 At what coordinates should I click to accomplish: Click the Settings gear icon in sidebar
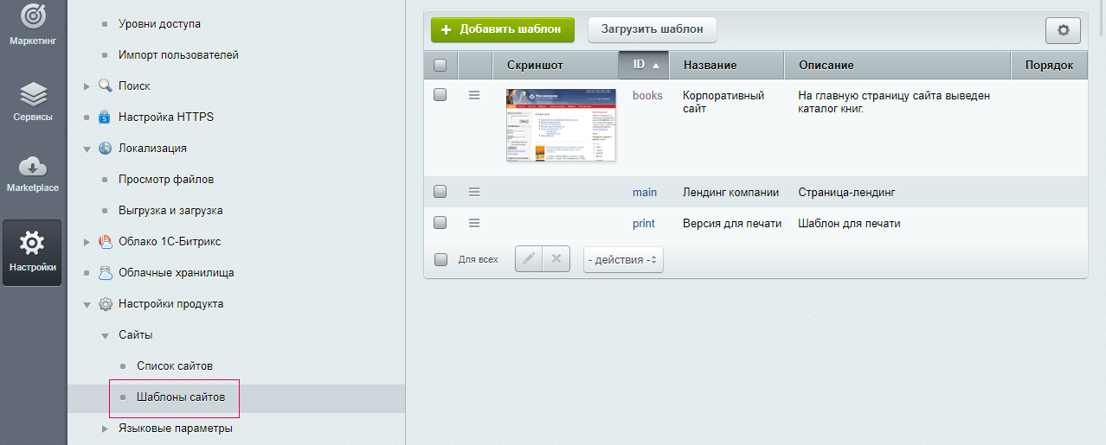point(33,245)
